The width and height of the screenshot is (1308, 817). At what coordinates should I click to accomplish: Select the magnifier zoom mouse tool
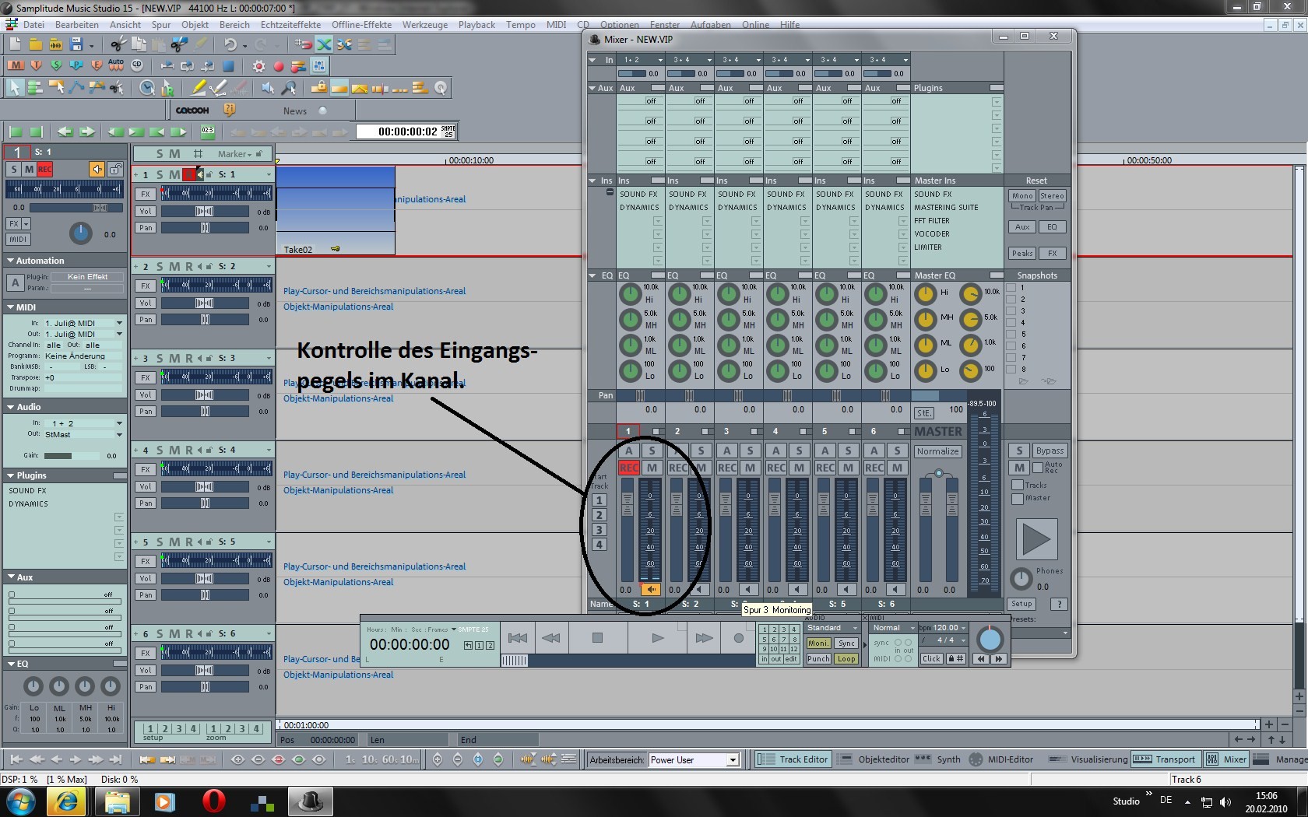[x=289, y=88]
